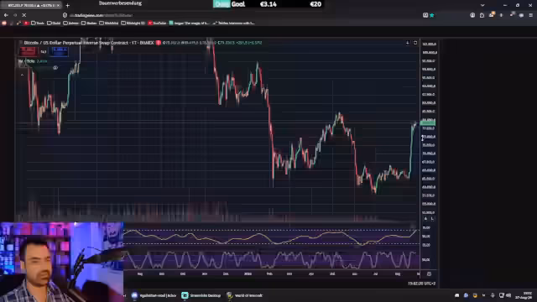The width and height of the screenshot is (537, 302).
Task: Open the timezone UTC+2 selector
Action: 421,284
